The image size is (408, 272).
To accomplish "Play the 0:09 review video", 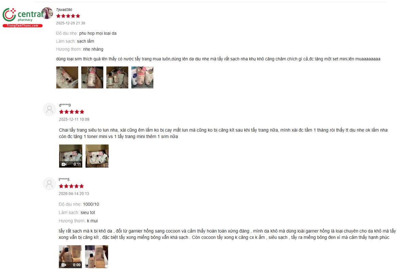I will 70,257.
